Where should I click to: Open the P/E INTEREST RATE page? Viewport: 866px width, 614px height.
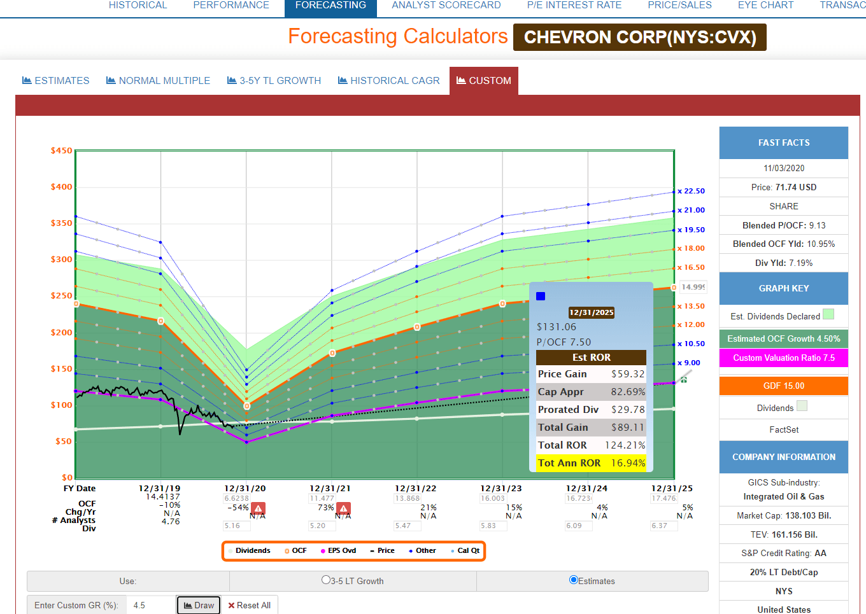(x=574, y=5)
